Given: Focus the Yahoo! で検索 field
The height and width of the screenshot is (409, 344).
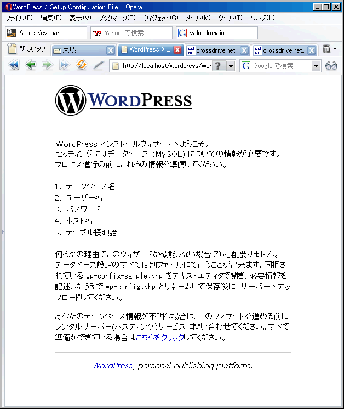Looking at the screenshot, I should click(131, 33).
